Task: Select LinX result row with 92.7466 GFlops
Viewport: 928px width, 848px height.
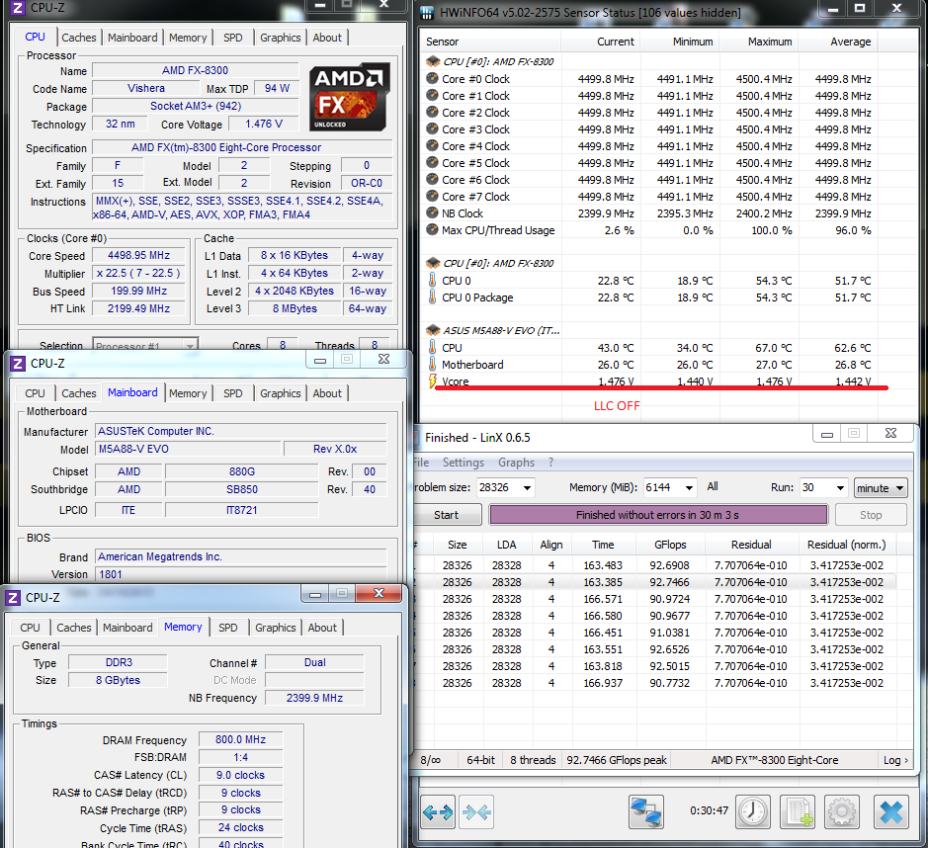Action: (654, 582)
